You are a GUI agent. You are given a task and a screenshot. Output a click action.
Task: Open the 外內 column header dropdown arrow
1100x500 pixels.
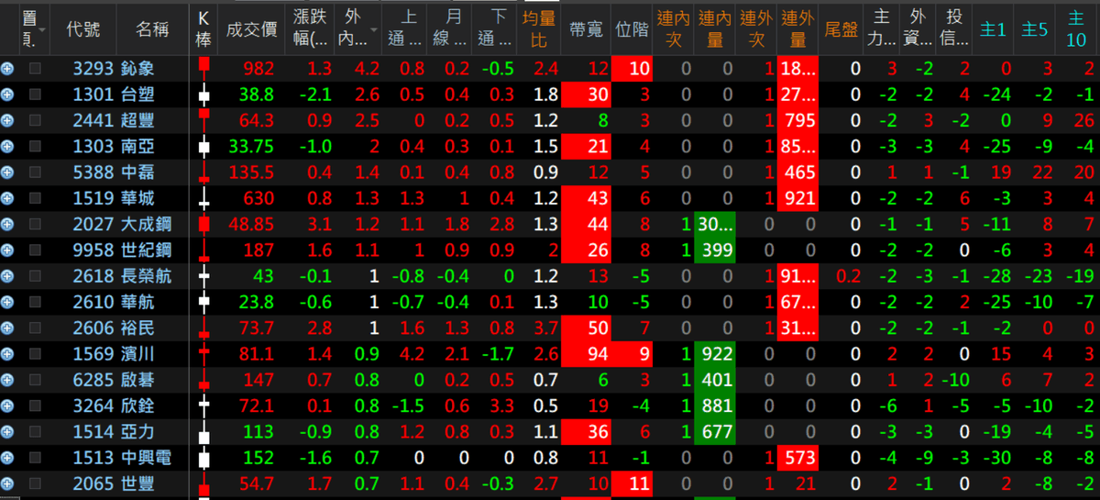pos(373,30)
